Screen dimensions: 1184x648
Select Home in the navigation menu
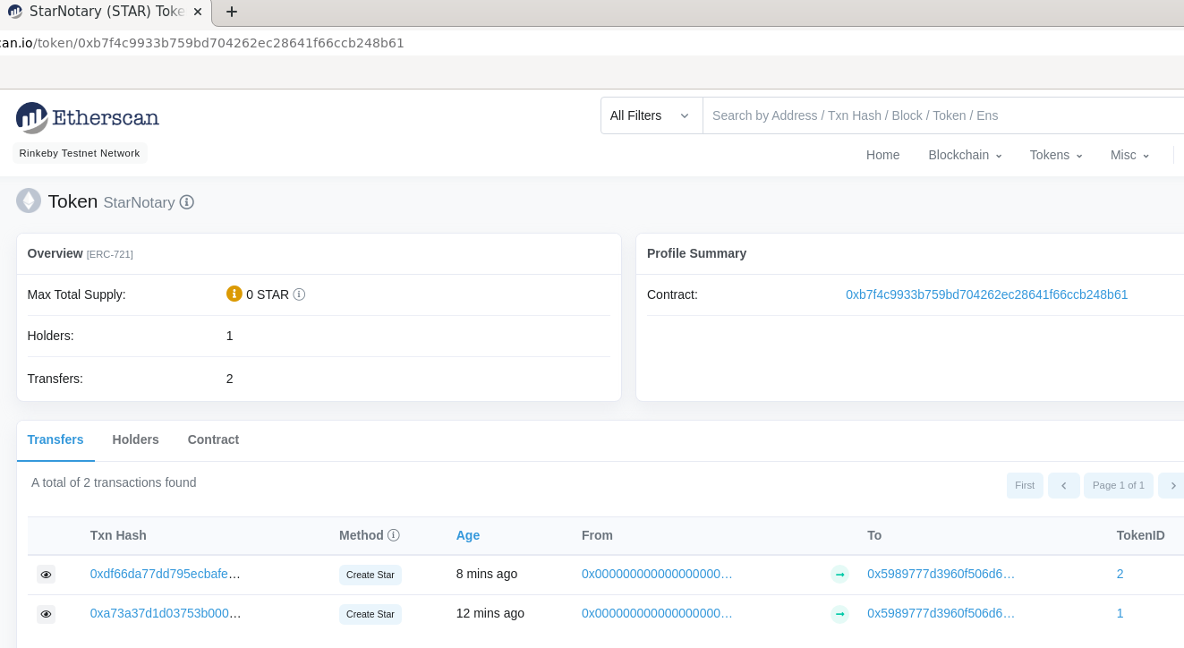tap(882, 155)
